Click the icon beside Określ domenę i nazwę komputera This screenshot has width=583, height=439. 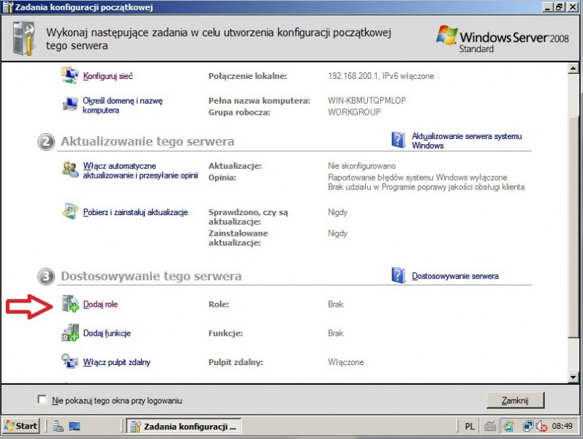coord(70,104)
